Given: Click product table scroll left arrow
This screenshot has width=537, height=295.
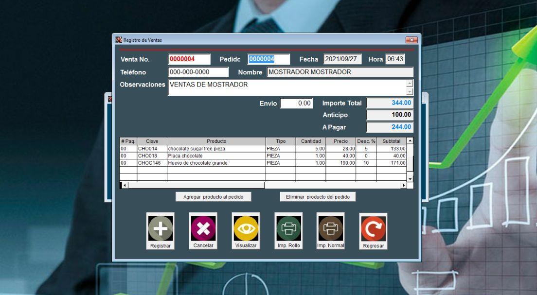Looking at the screenshot, I should pyautogui.click(x=125, y=185).
